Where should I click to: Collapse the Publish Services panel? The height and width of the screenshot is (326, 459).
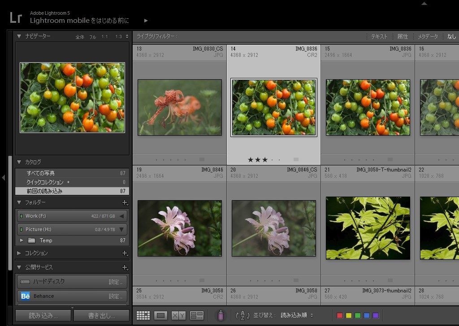[x=19, y=267]
